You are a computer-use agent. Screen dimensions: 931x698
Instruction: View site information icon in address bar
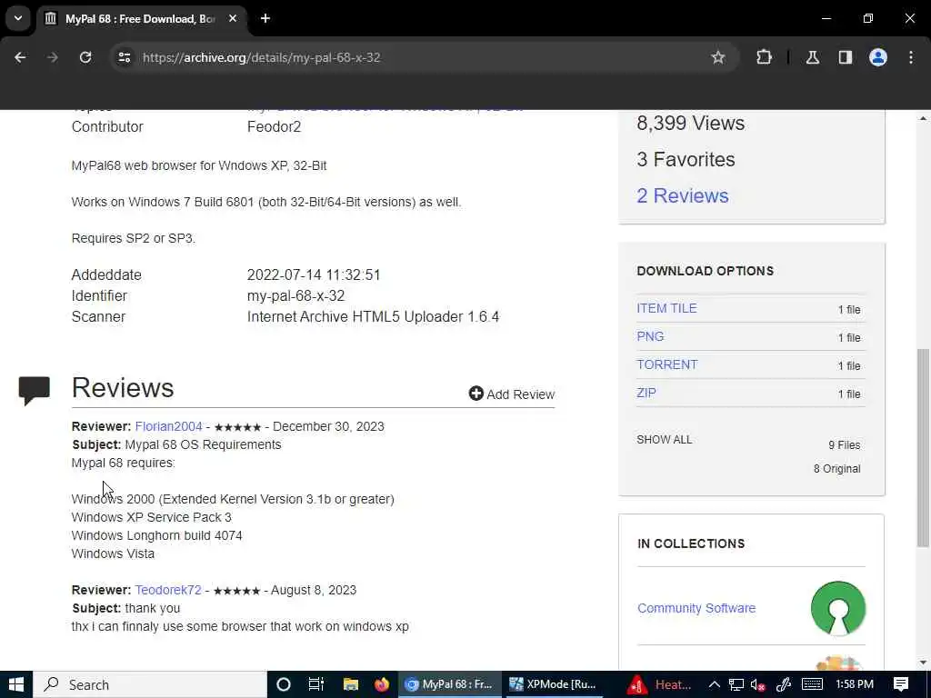coord(124,57)
